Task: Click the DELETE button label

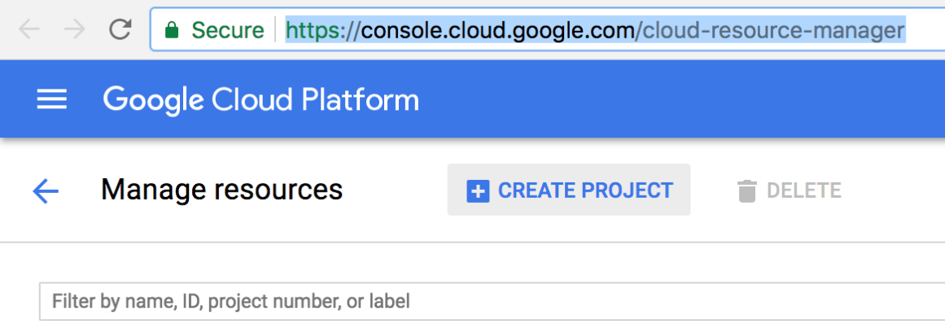Action: [803, 191]
